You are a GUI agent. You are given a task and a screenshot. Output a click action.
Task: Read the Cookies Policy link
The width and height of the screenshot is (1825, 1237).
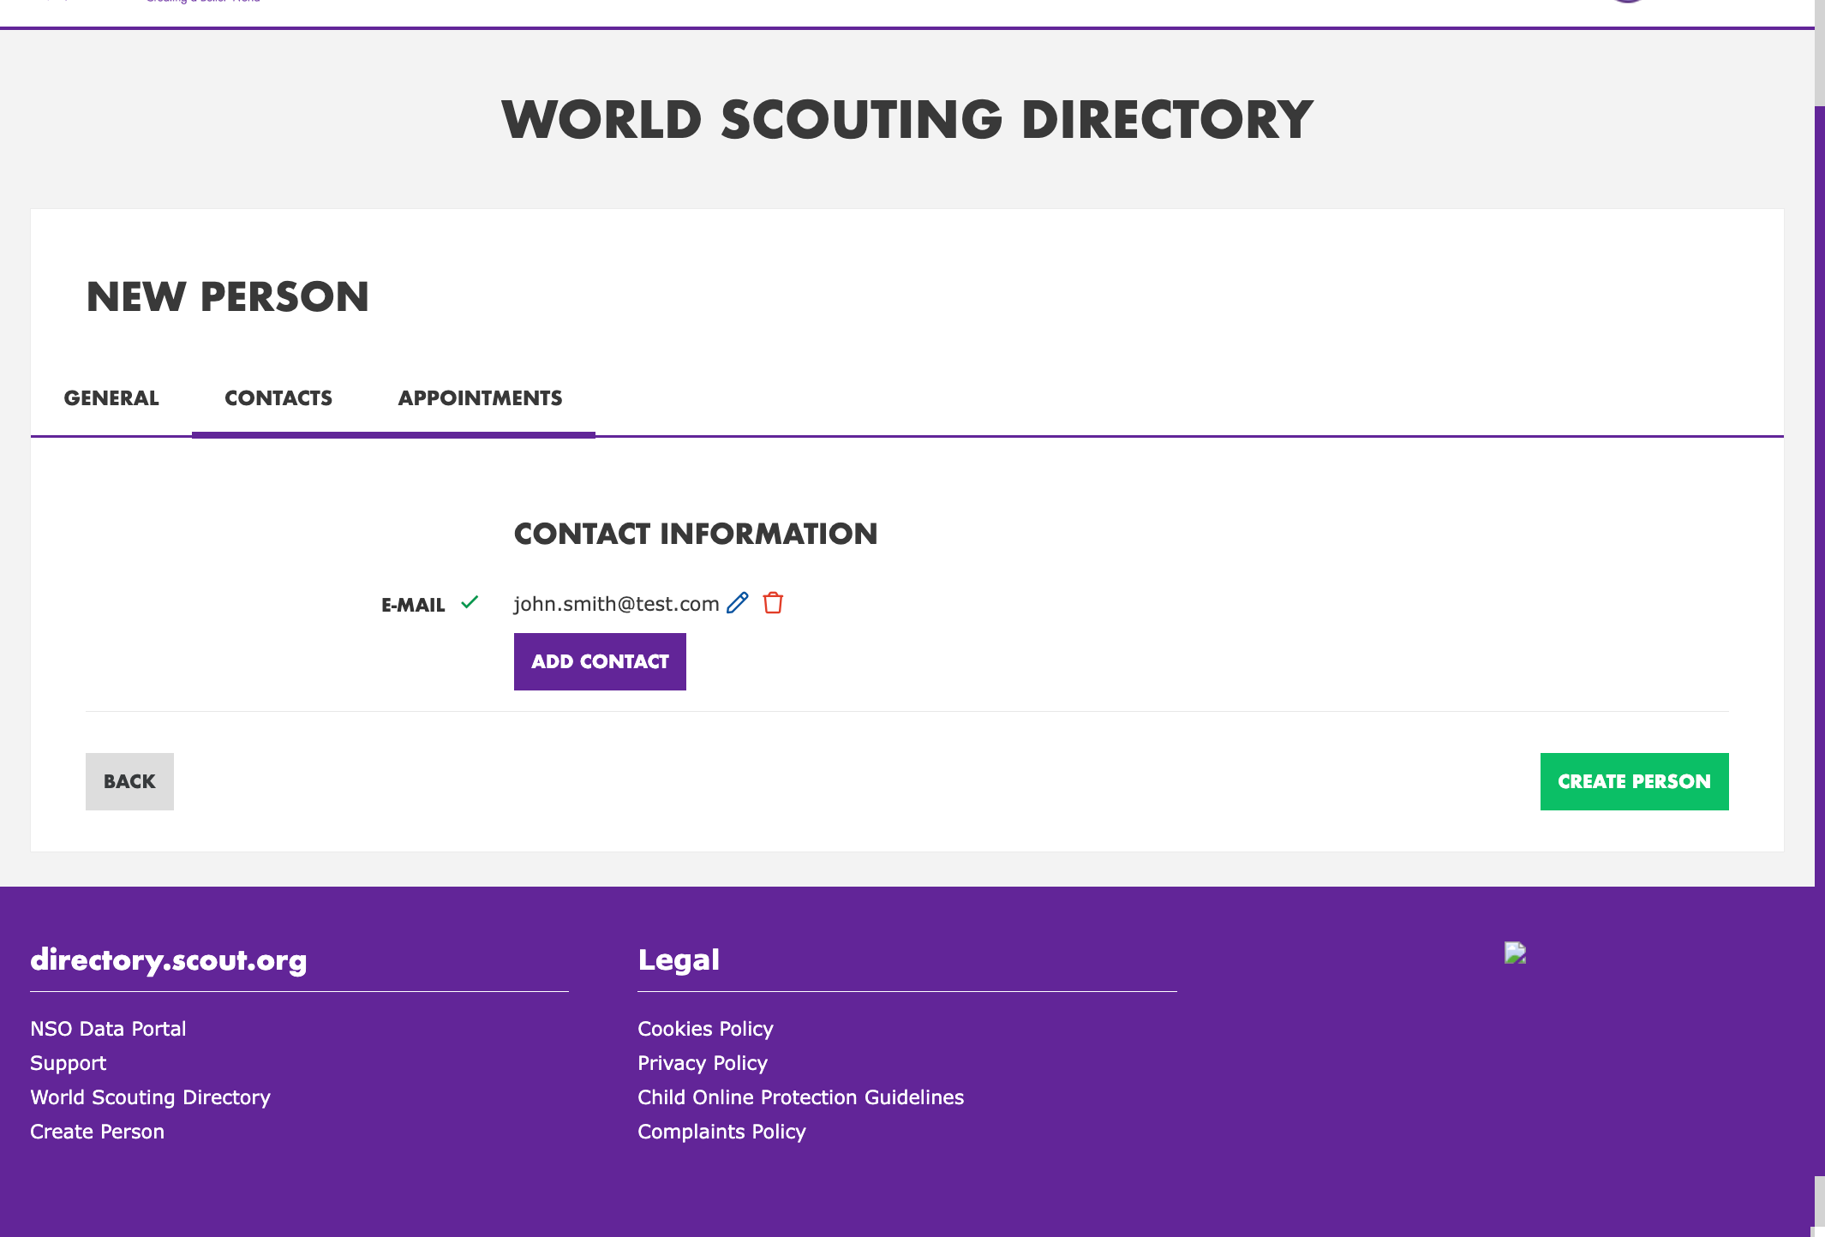[705, 1029]
